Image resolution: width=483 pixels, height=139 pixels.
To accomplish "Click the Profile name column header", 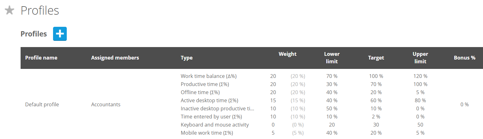I will [x=41, y=58].
